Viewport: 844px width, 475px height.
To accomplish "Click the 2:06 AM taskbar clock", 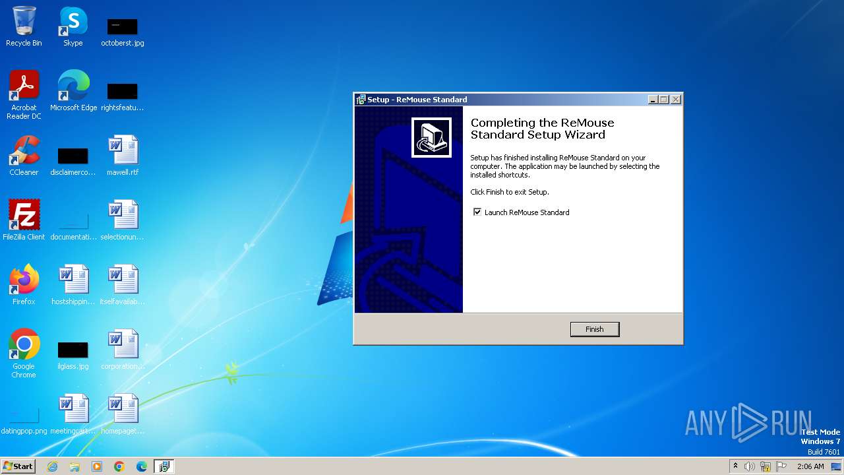I will (810, 466).
